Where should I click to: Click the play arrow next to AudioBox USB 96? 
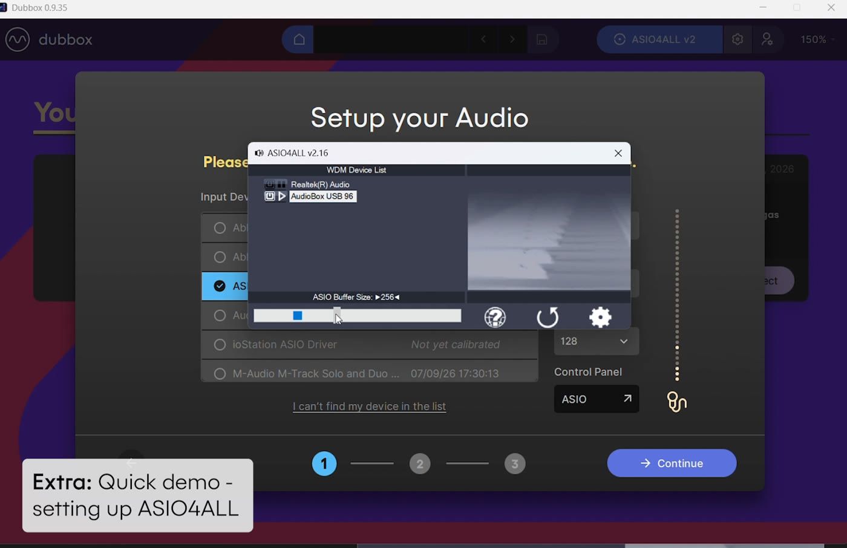coord(282,196)
